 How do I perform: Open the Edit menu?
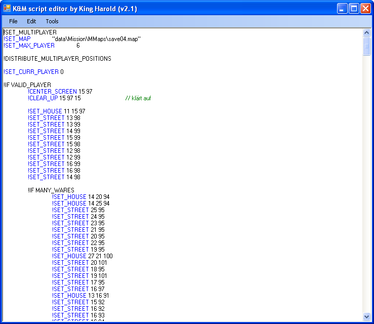click(x=31, y=21)
